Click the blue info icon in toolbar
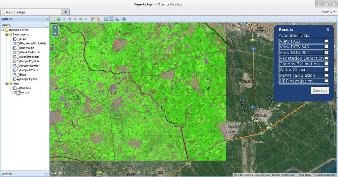This screenshot has width=338, height=177. (124, 19)
